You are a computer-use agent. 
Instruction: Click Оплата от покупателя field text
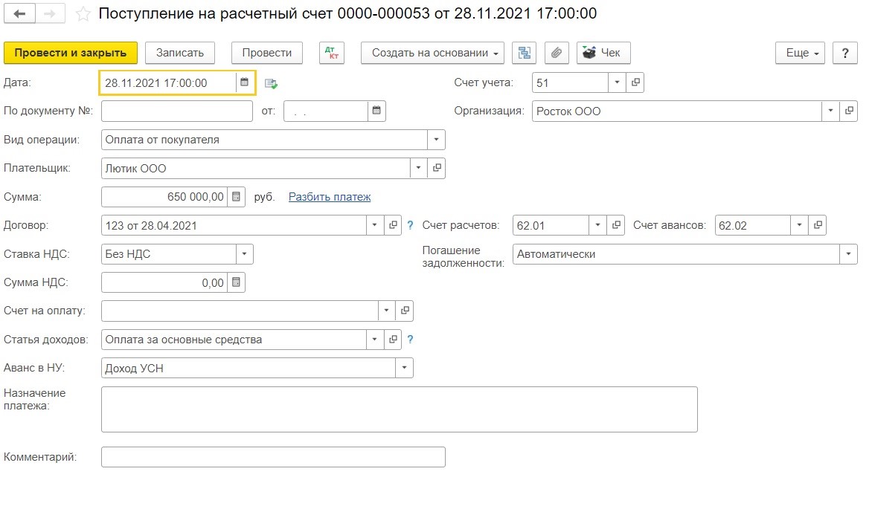pyautogui.click(x=162, y=140)
